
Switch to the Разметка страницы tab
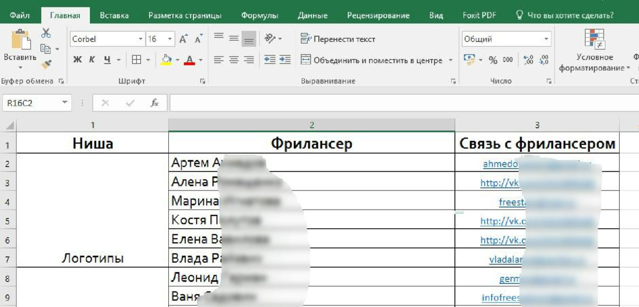click(x=185, y=15)
